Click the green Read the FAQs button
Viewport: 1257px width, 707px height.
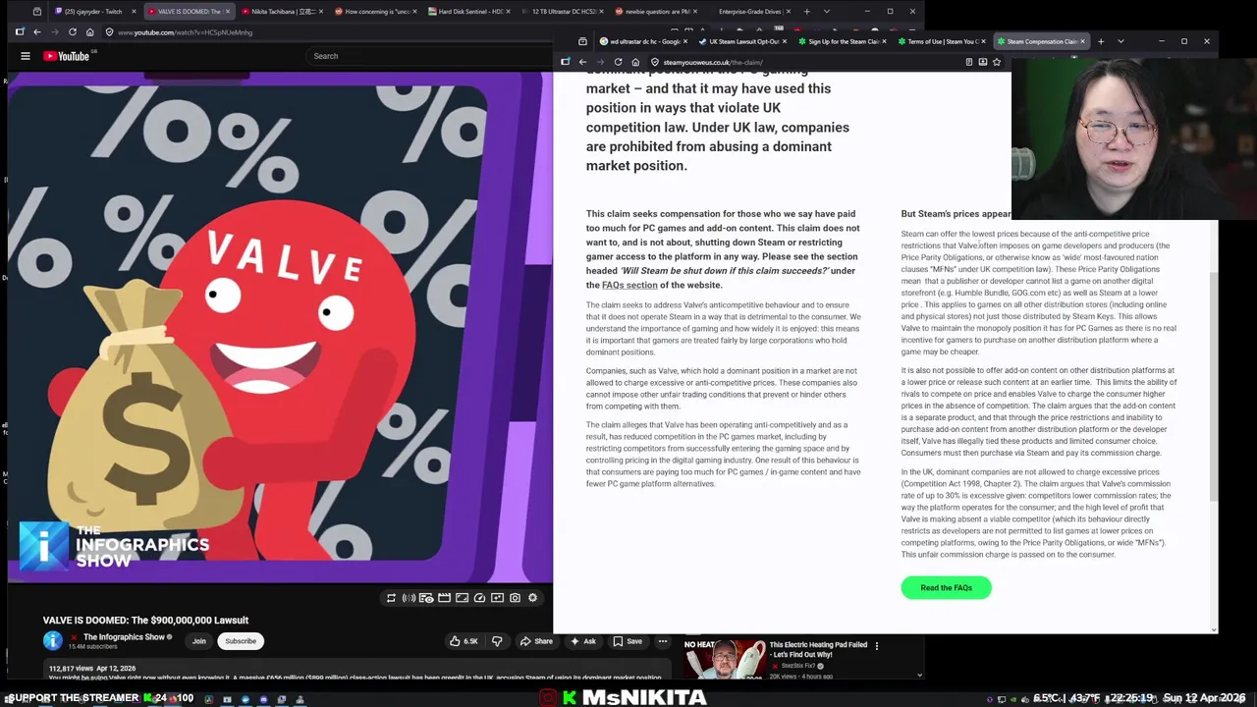(x=946, y=587)
